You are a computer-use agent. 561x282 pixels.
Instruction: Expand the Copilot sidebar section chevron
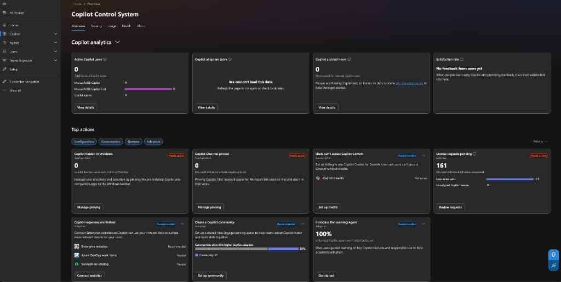pos(55,34)
